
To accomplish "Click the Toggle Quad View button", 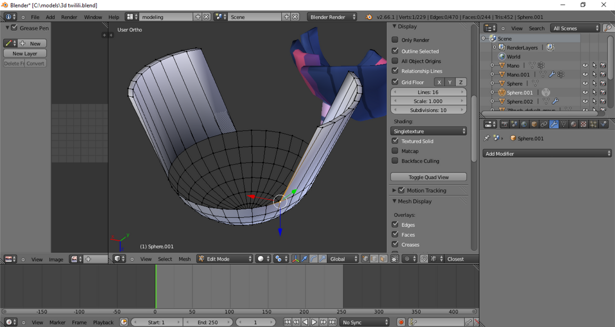I will (x=429, y=177).
